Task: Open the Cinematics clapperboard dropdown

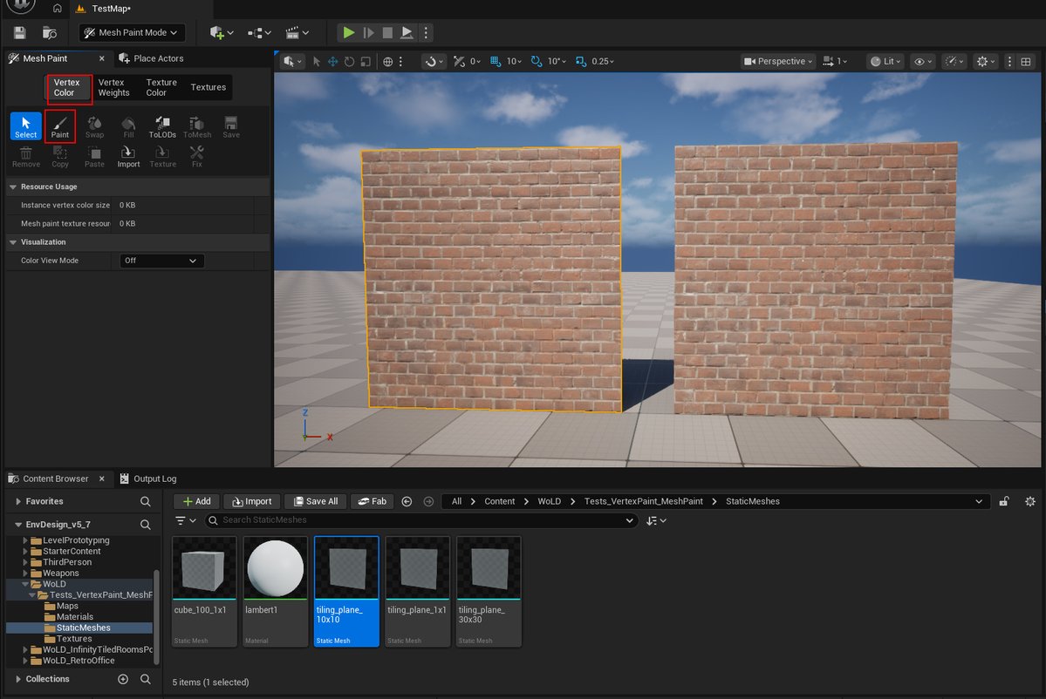Action: (297, 32)
